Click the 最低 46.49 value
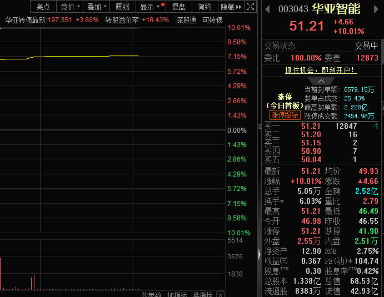 tap(368, 211)
